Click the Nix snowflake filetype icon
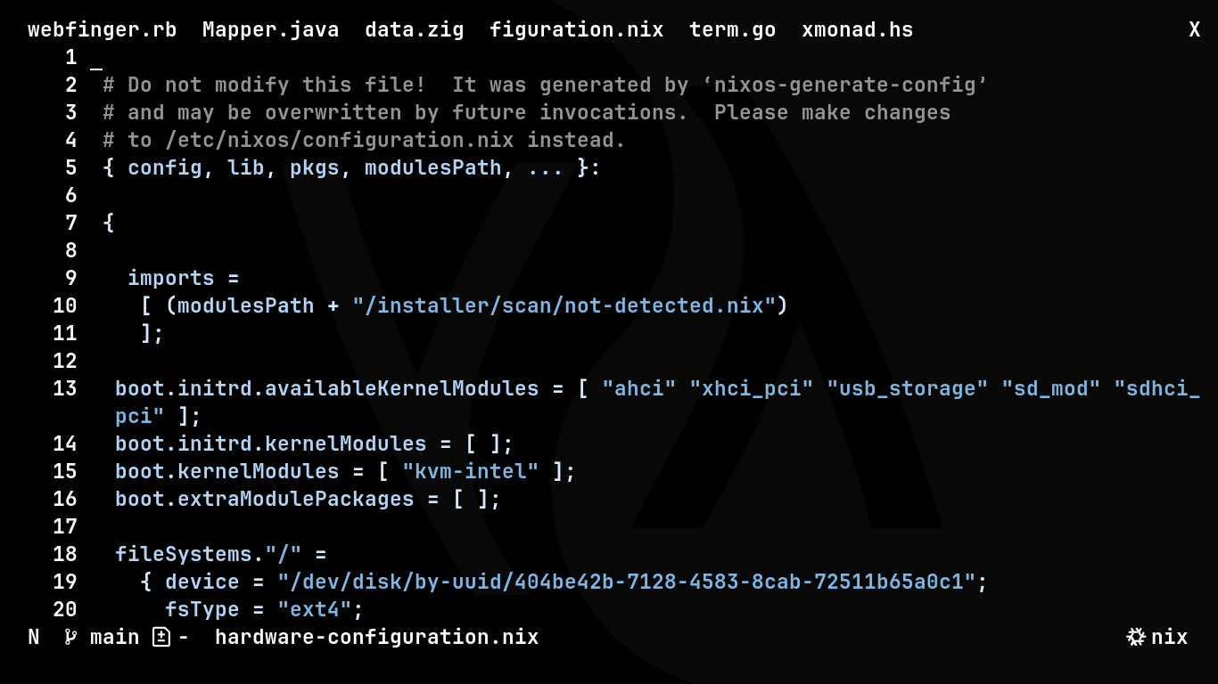Image resolution: width=1218 pixels, height=684 pixels. 1136,637
